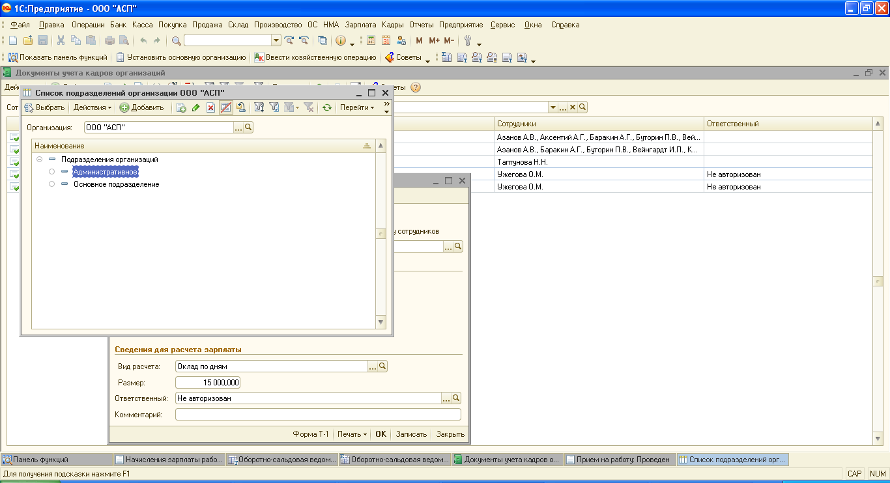This screenshot has width=890, height=483.
Task: Click the Форма Т-1 button
Action: click(311, 434)
